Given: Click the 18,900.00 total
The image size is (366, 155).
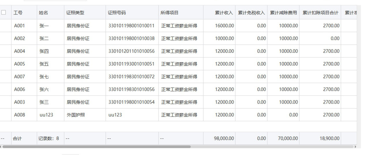Looking at the screenshot, I should 329,139.
